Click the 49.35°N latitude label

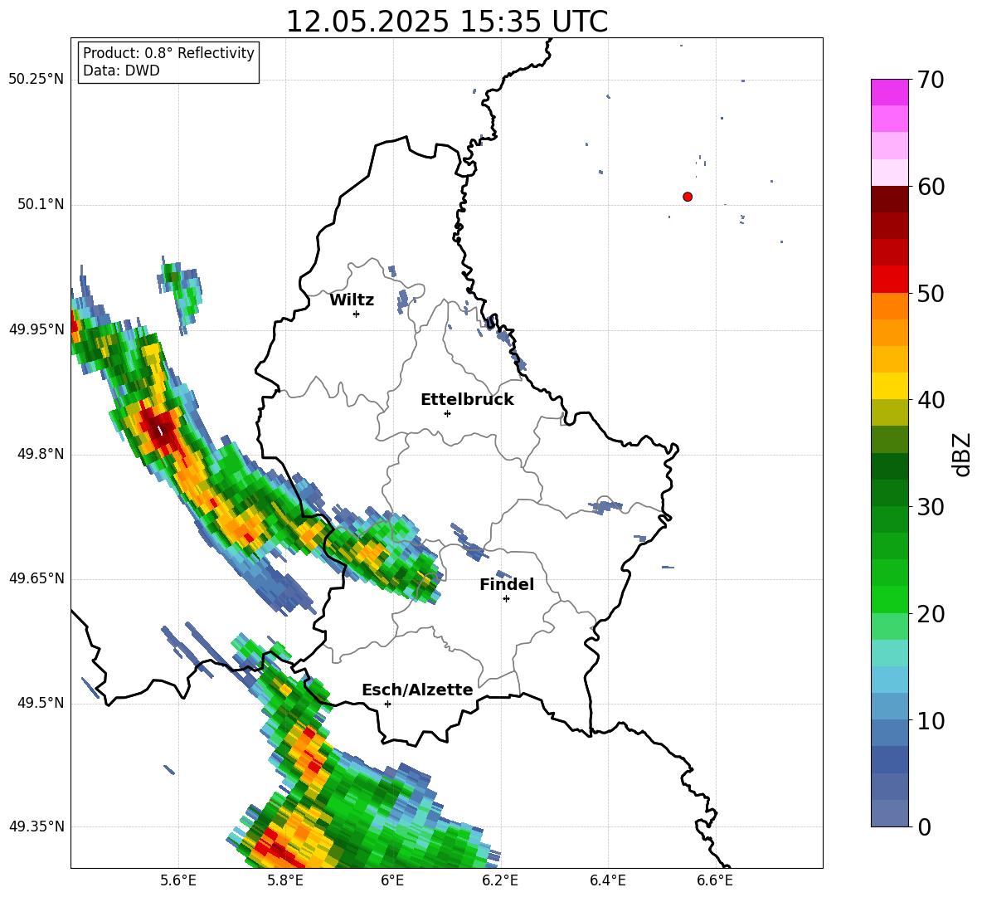(x=36, y=826)
